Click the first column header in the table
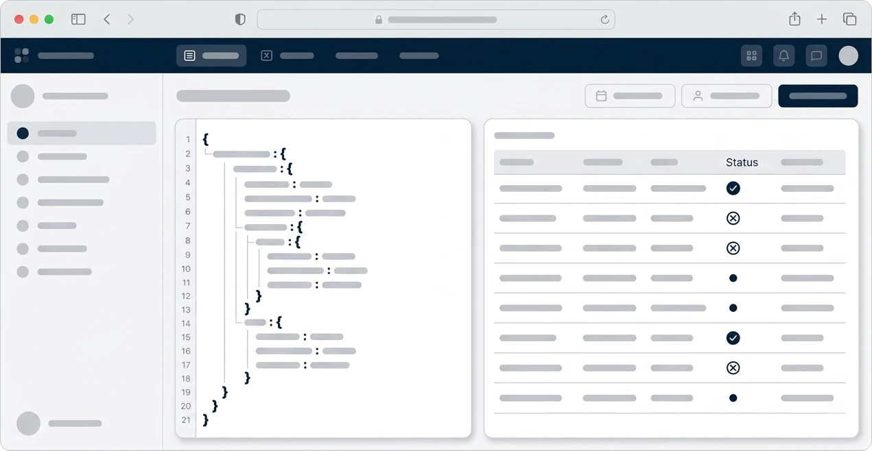 point(517,162)
